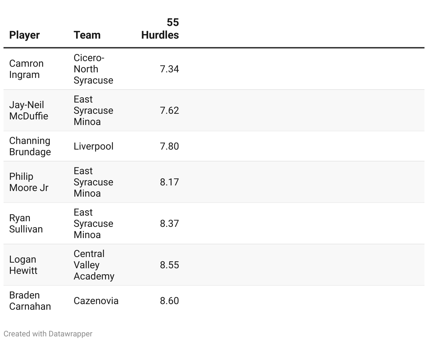Select the Logan Hewitt player cell

click(23, 265)
